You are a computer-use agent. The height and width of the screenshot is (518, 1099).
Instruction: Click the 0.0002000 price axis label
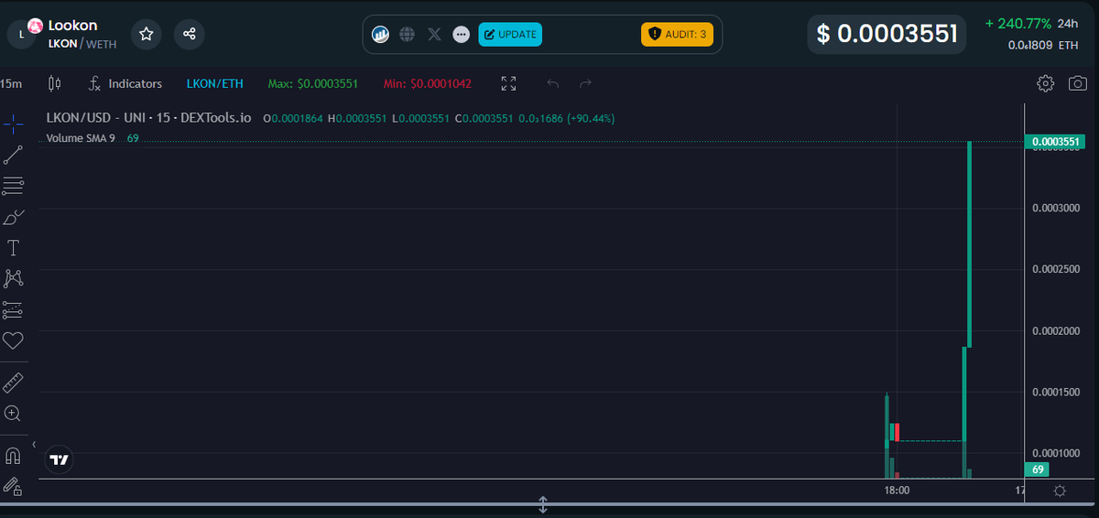[1056, 331]
